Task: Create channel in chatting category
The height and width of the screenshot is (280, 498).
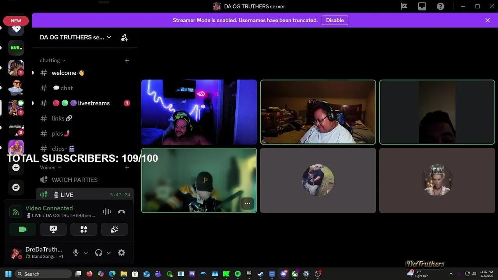Action: (127, 61)
